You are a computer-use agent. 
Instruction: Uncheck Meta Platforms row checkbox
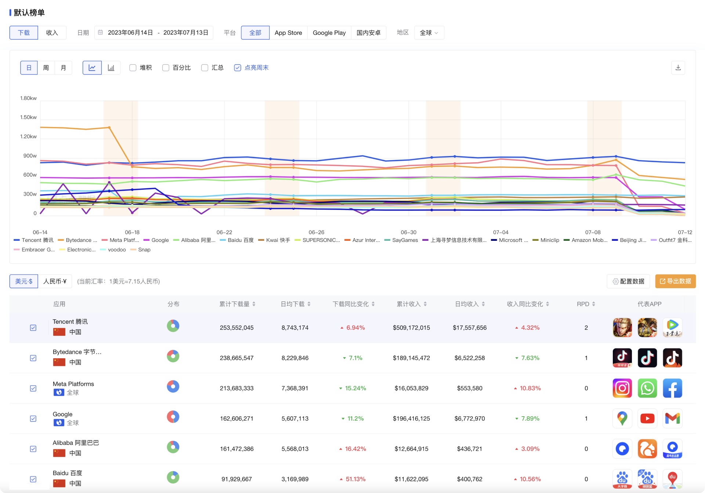33,388
